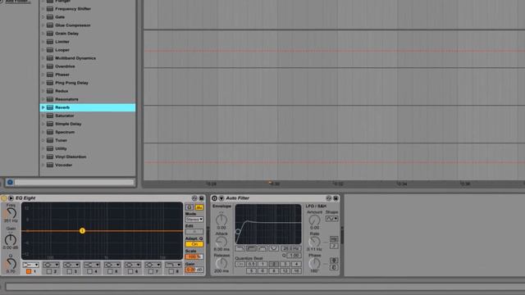This screenshot has width=525, height=295.
Task: Click the EQ Eight band Gain knob
Action: [x=11, y=239]
